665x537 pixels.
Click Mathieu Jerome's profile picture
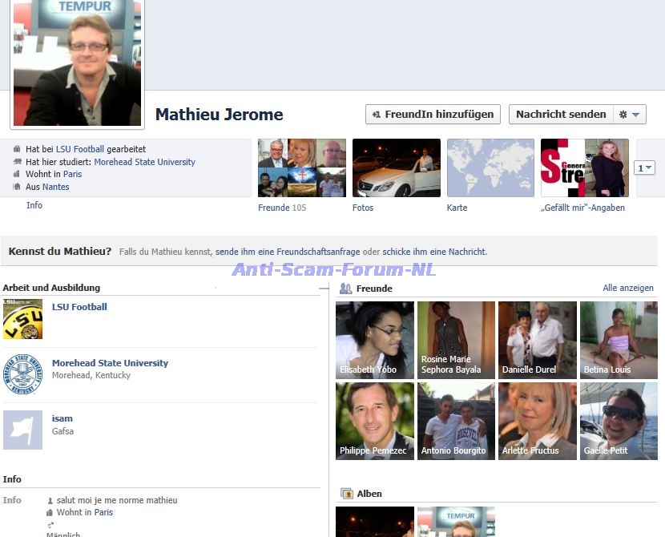pyautogui.click(x=77, y=63)
